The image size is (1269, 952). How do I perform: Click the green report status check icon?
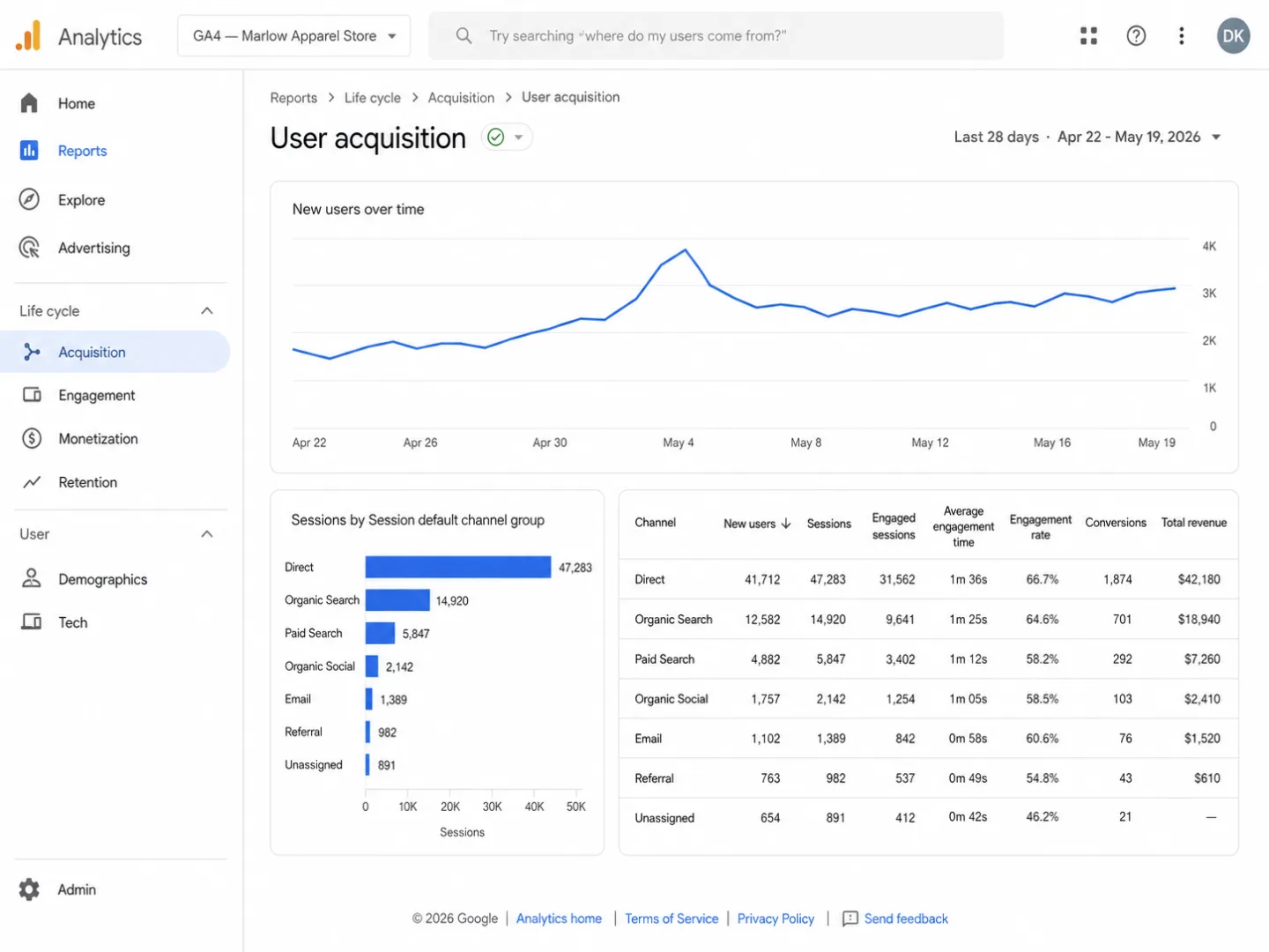(x=496, y=138)
